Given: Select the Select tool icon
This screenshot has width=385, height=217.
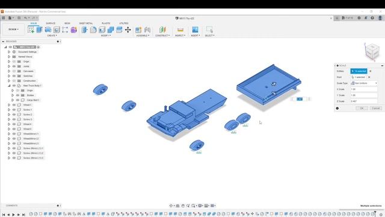Looking at the screenshot, I should coord(209,30).
